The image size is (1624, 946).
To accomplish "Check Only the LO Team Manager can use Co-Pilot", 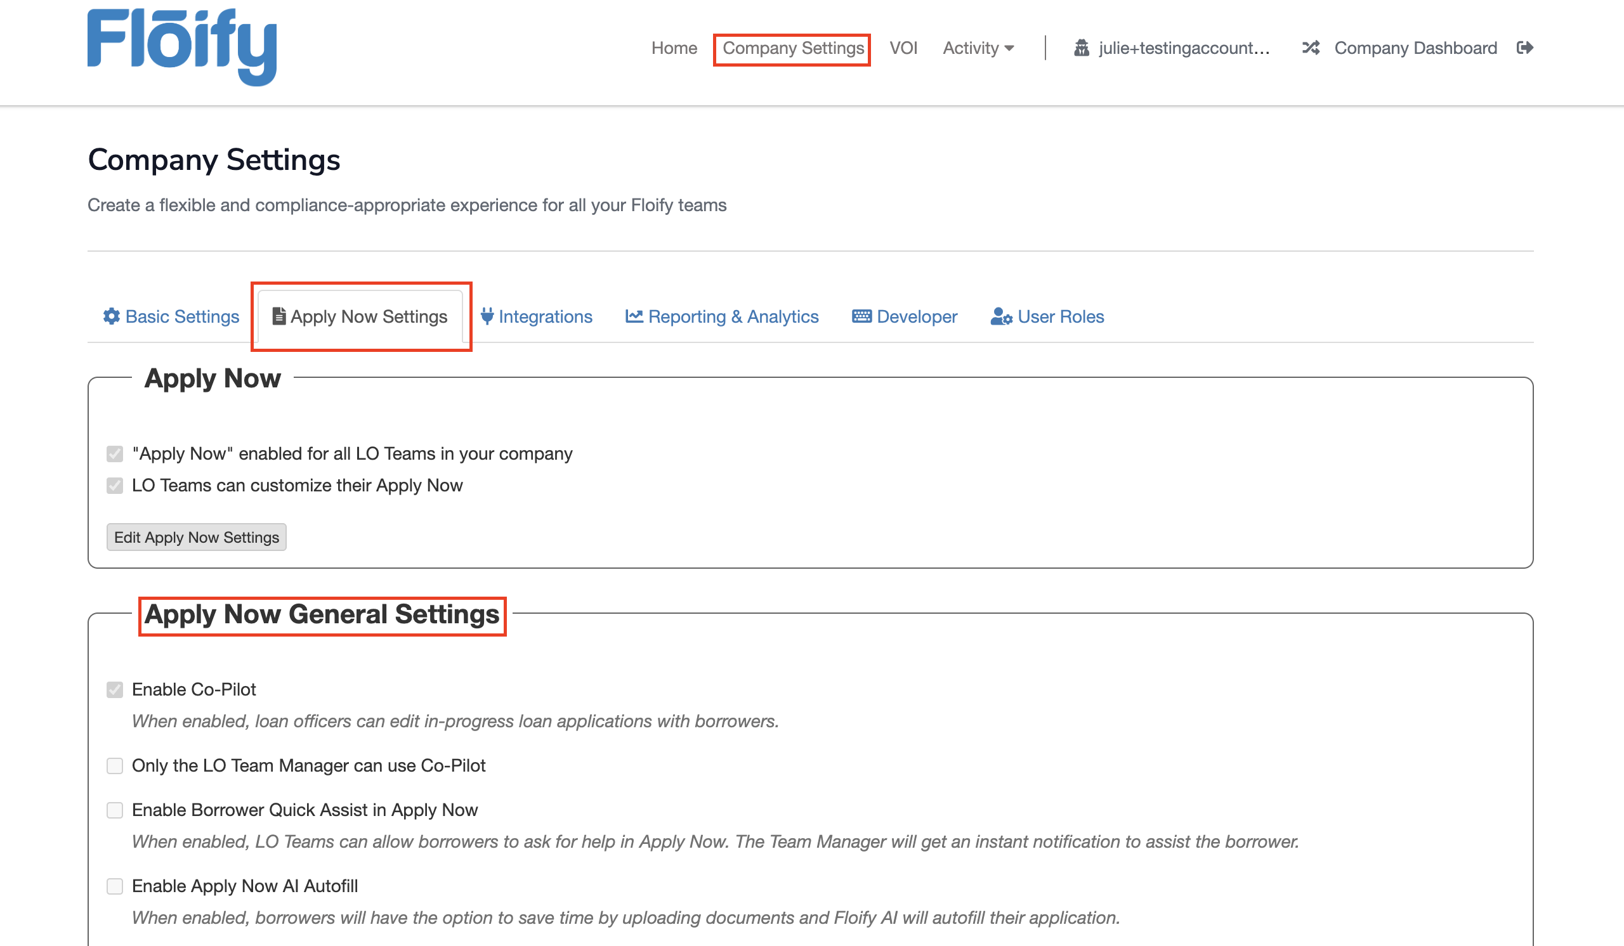I will (x=115, y=766).
